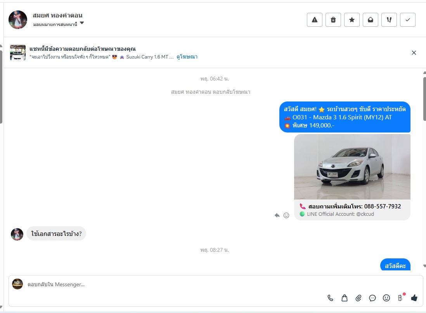Viewport: 426px width, 313px height.
Task: Click the พฤ. 06:42 น. timestamp
Action: 215,79
